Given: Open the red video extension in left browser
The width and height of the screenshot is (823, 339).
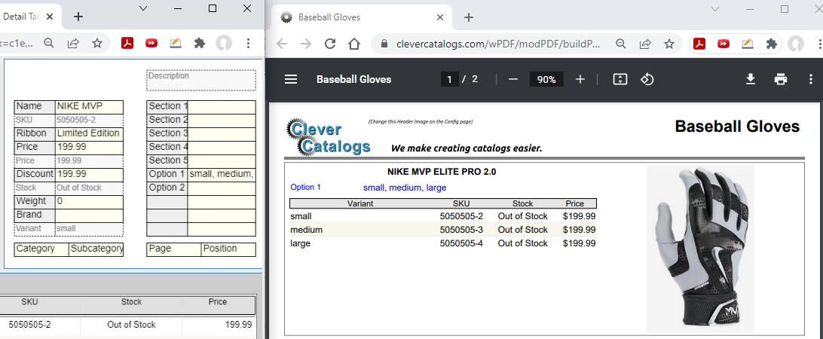Looking at the screenshot, I should [151, 43].
